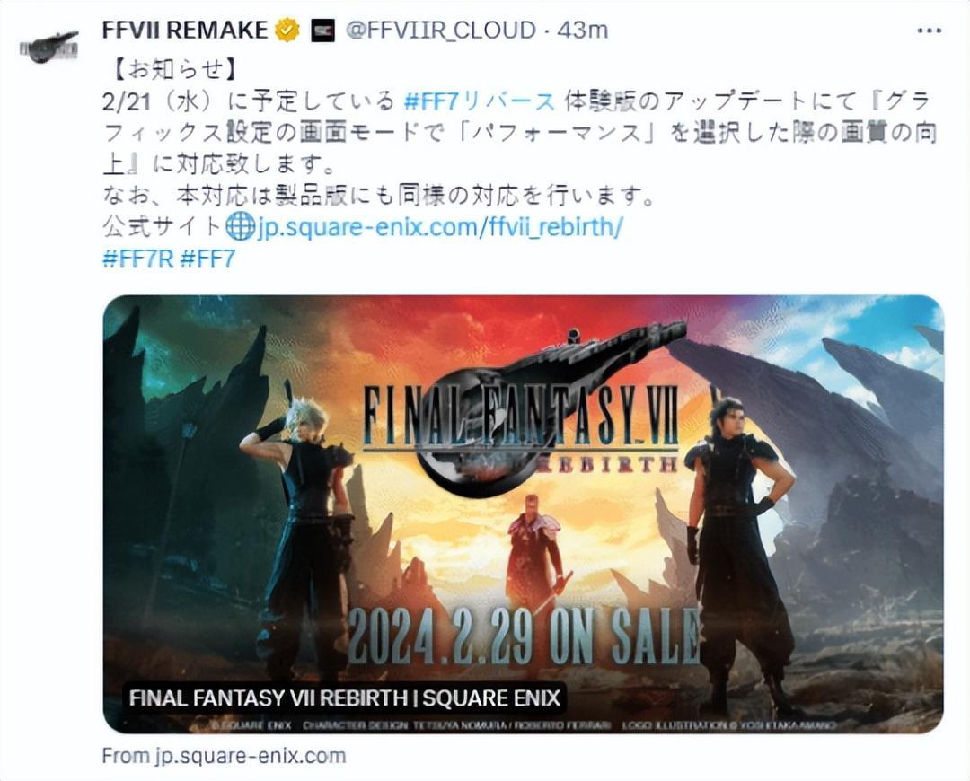
Task: Click the gold verified badge
Action: 287,31
